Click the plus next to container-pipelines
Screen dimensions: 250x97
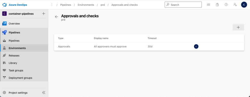pyautogui.click(x=43, y=14)
